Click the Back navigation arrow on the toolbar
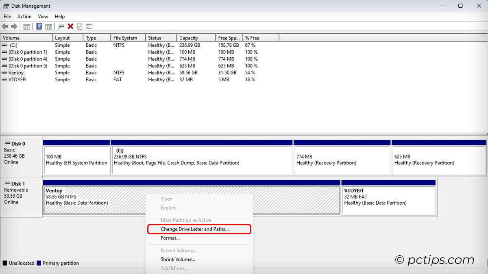Screen dimensions: 488x274 [4, 26]
